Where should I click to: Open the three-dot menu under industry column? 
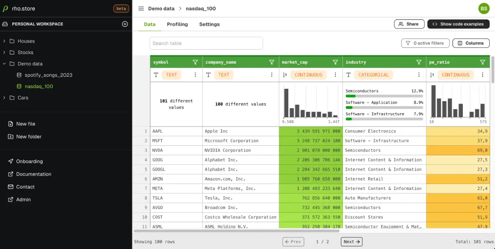(x=419, y=75)
